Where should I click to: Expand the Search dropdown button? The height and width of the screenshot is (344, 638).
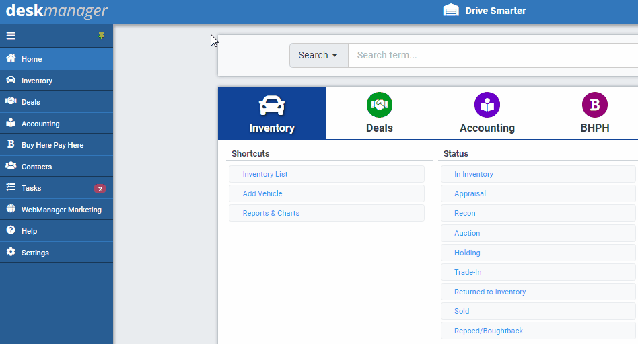tap(318, 55)
